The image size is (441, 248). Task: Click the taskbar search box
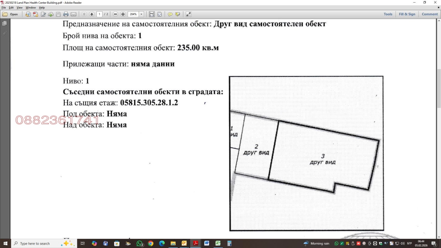coord(44,243)
